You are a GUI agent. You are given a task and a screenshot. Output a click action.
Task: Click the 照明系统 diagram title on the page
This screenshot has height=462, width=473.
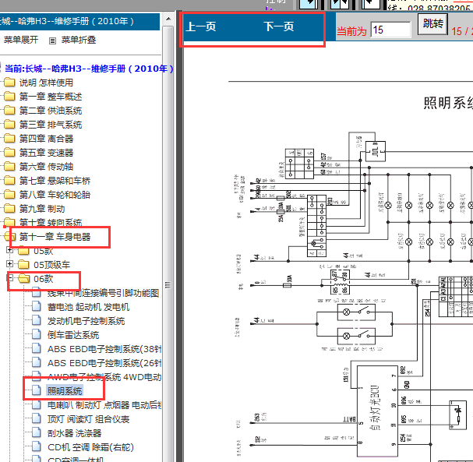(448, 103)
